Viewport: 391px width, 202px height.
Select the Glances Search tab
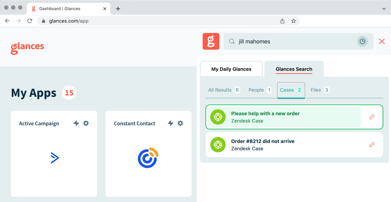294,69
